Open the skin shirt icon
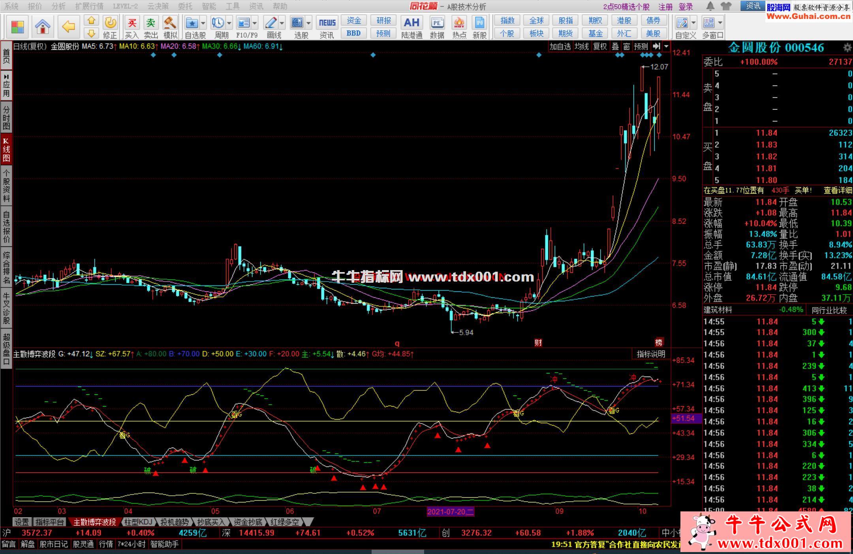Viewport: 853px width, 554px height. (726, 6)
